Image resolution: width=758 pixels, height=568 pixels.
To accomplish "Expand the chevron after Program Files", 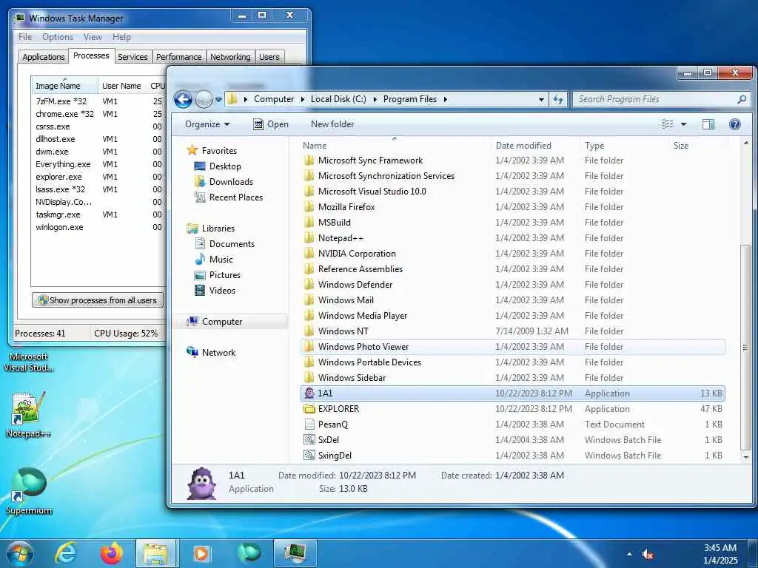I will (x=445, y=100).
